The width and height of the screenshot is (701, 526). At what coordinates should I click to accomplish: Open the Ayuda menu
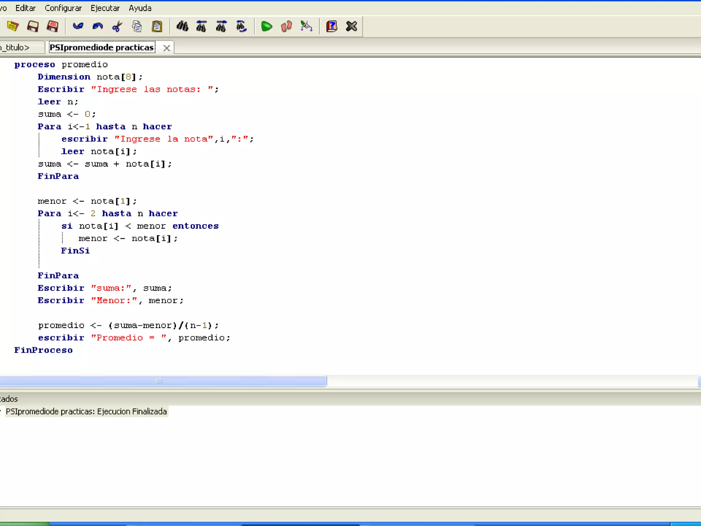click(140, 8)
